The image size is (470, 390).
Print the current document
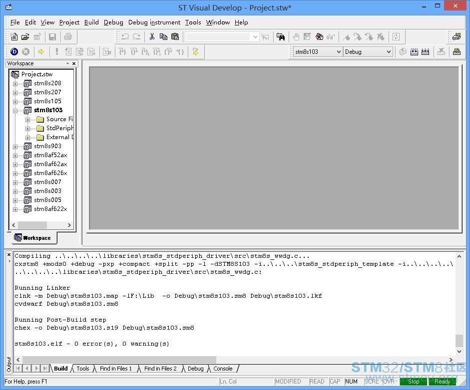point(68,37)
